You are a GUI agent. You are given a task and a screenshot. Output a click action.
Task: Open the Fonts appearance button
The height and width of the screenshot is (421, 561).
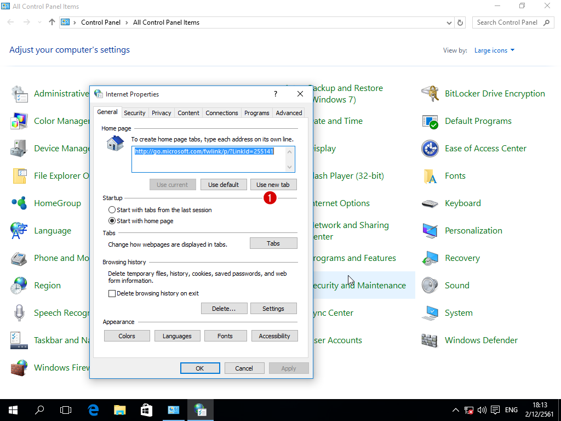pos(225,336)
